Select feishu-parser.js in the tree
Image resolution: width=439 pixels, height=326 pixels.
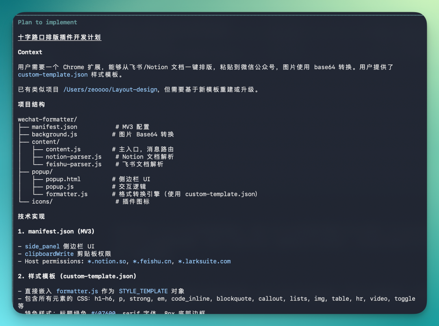74,164
